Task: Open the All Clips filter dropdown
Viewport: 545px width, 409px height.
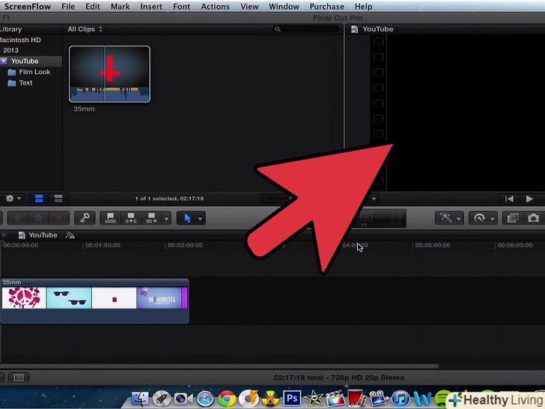Action: [x=85, y=29]
